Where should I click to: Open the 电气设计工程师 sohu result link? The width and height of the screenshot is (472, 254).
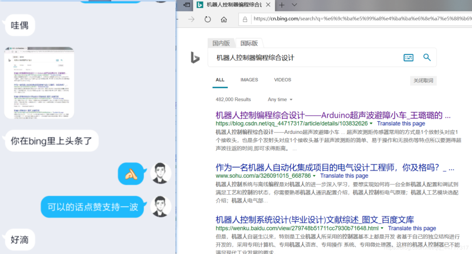[335, 167]
